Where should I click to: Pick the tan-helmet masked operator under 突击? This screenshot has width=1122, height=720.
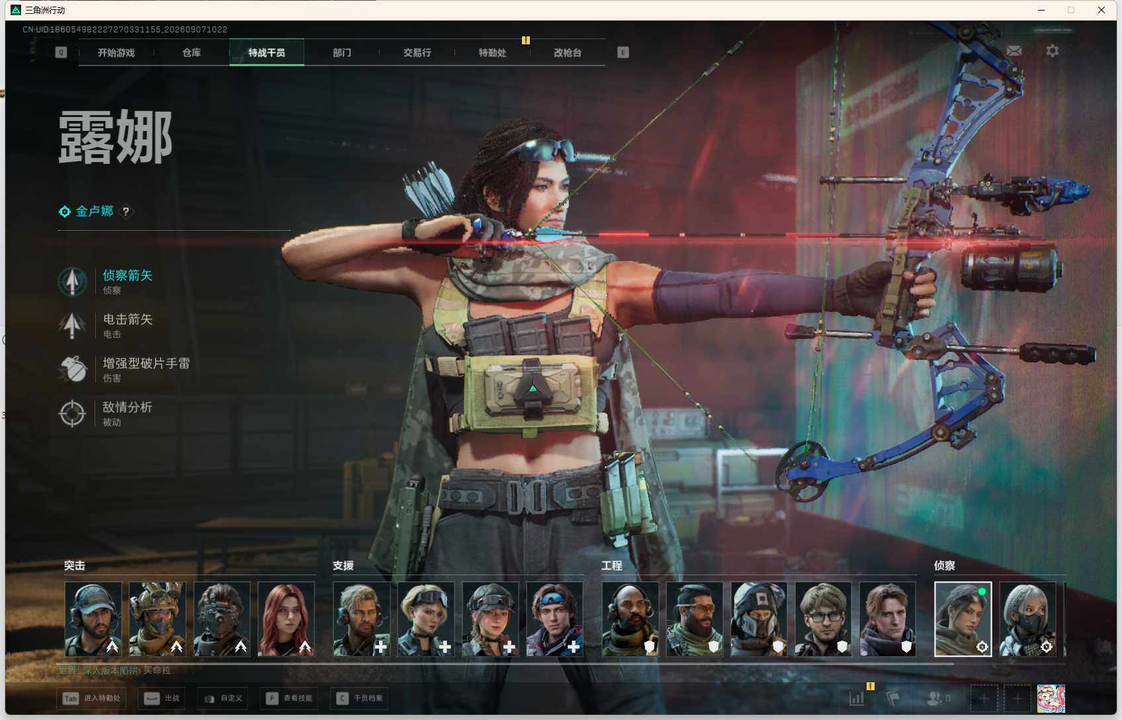pos(157,619)
